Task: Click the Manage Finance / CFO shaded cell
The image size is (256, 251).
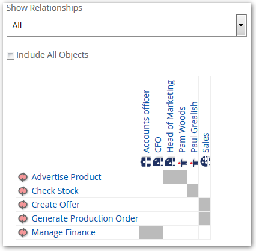Action: [x=157, y=232]
